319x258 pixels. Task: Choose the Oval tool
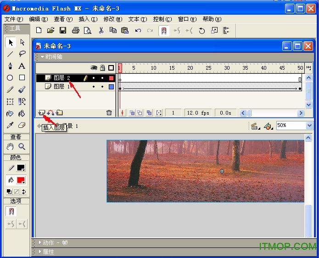10,77
